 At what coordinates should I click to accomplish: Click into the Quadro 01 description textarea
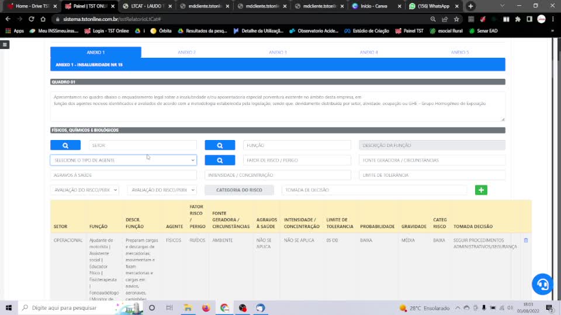(x=278, y=107)
